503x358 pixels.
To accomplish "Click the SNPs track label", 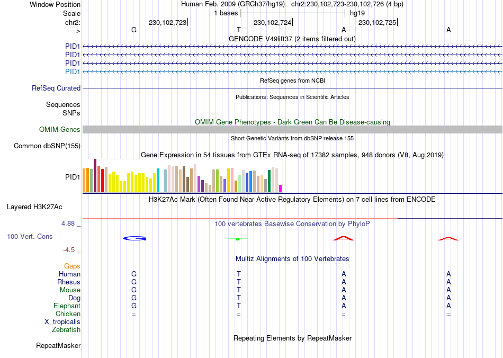I will coord(71,113).
